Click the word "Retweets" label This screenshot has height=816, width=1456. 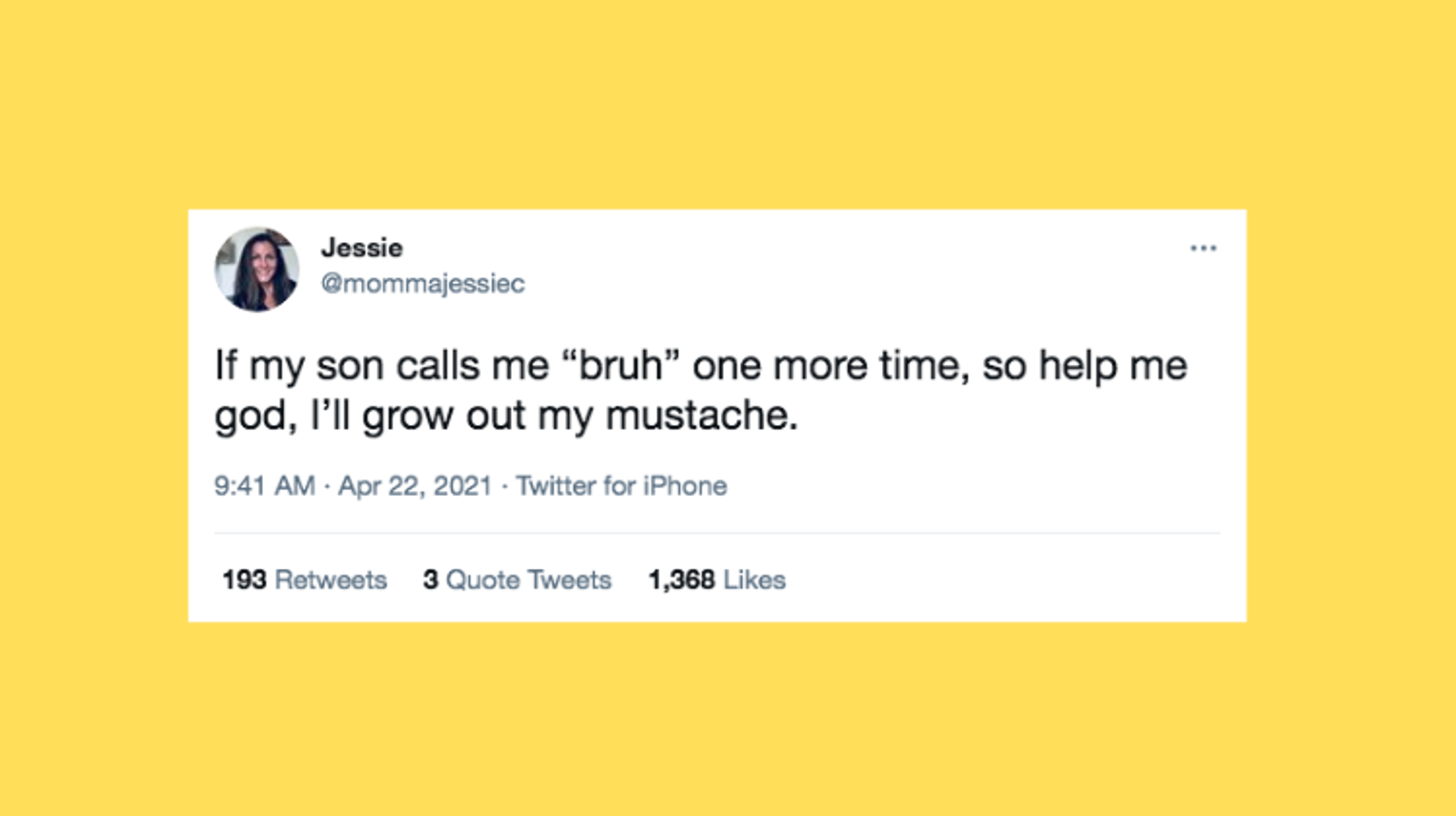point(331,580)
